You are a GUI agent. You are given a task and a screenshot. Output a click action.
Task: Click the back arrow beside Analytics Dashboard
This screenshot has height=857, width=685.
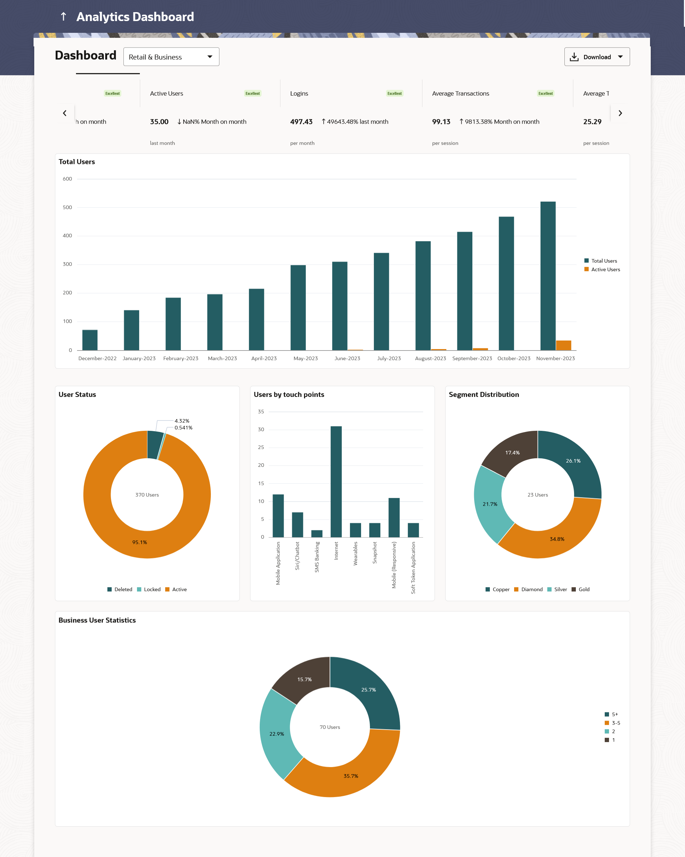pyautogui.click(x=64, y=17)
